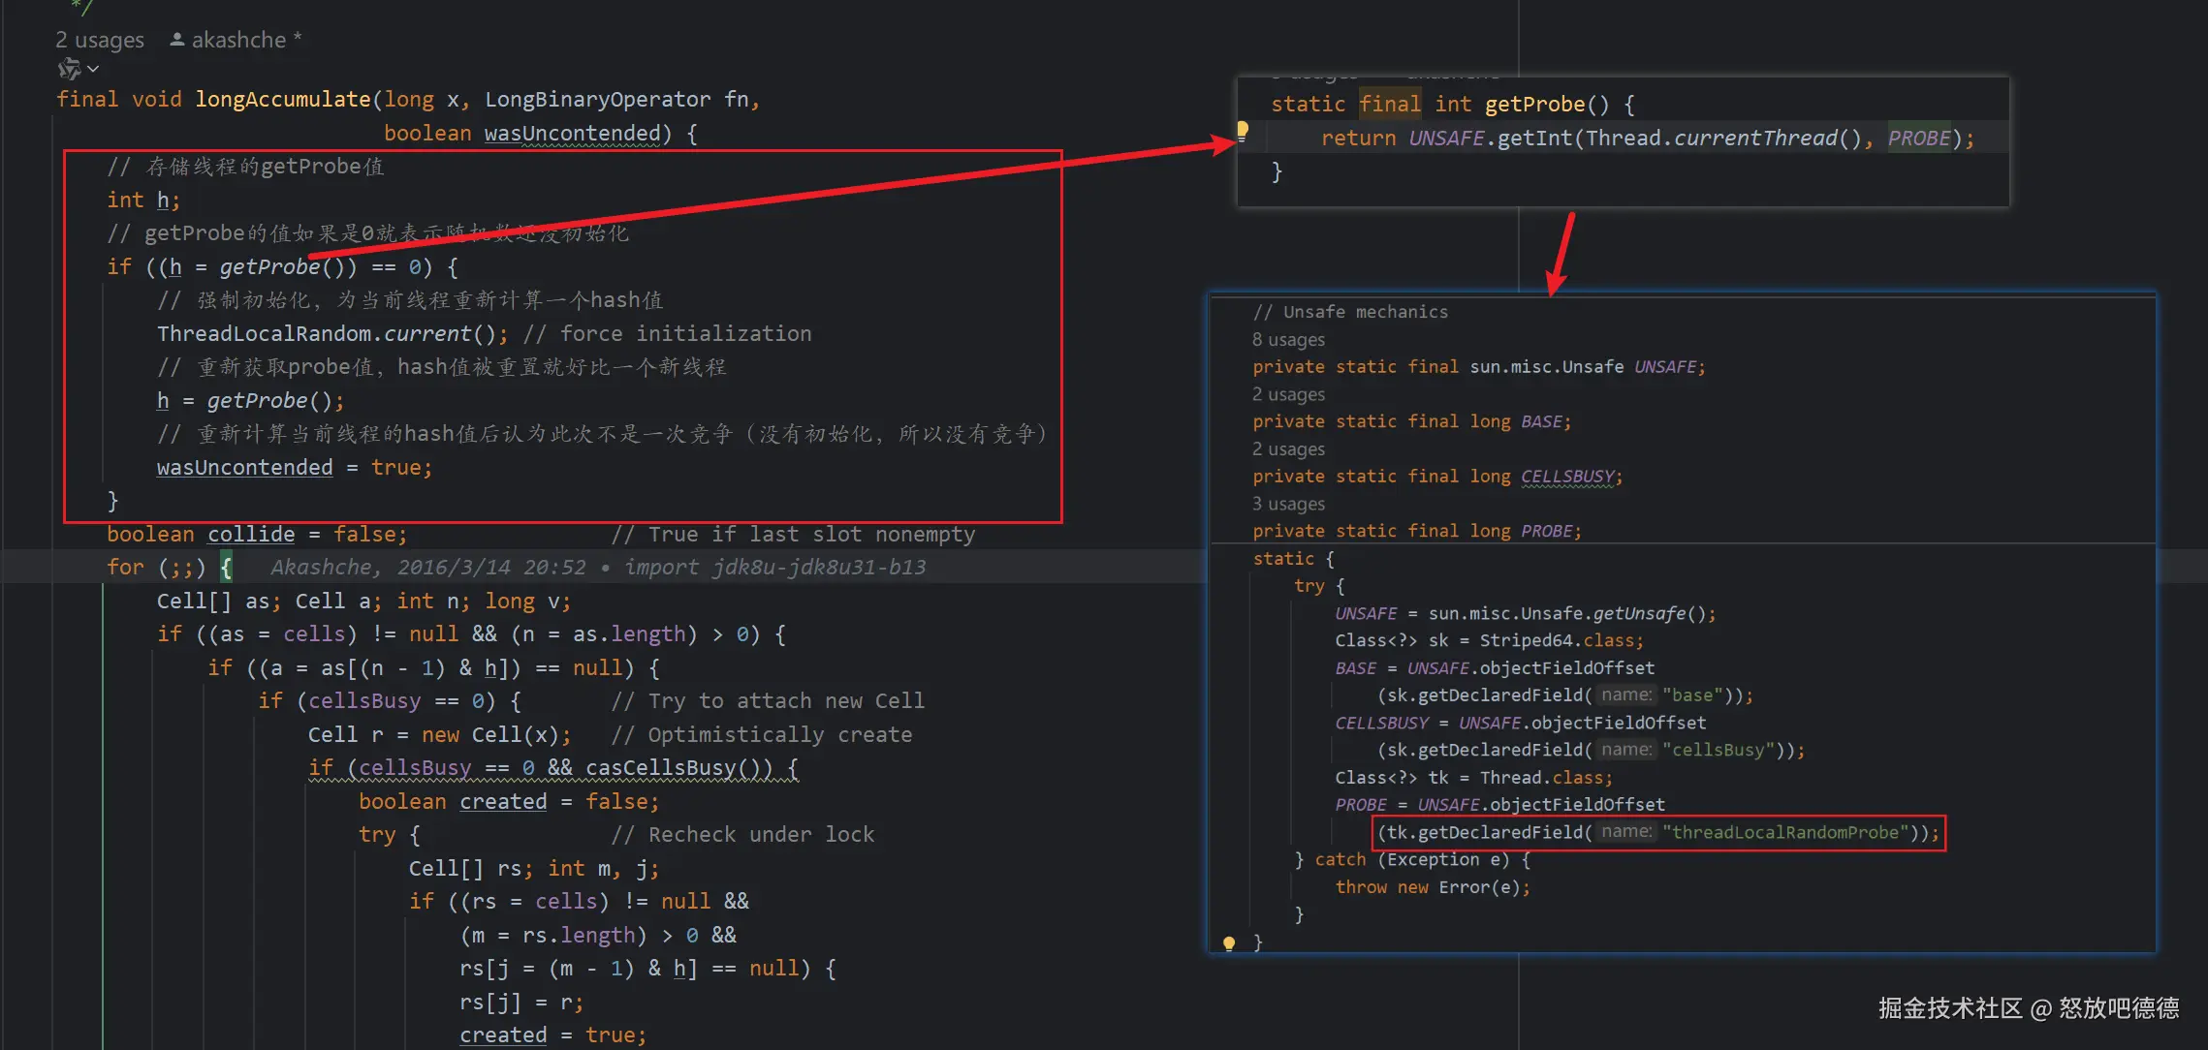Click the git blame annotation 'Akashche, 2016/3/14 20:52'

tap(427, 568)
